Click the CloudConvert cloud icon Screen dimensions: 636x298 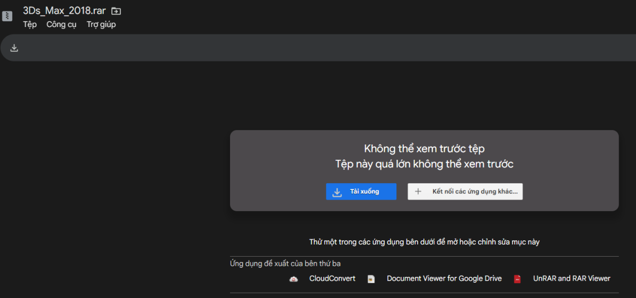pos(294,279)
